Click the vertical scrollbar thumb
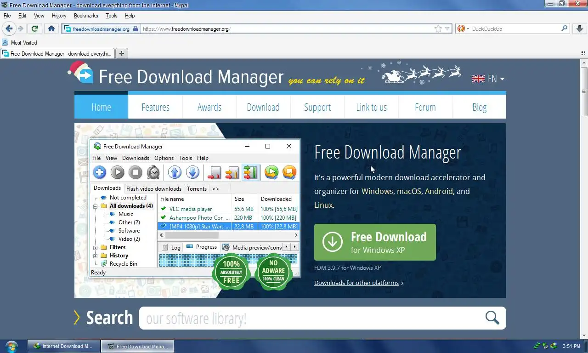The height and width of the screenshot is (353, 588). point(584,91)
